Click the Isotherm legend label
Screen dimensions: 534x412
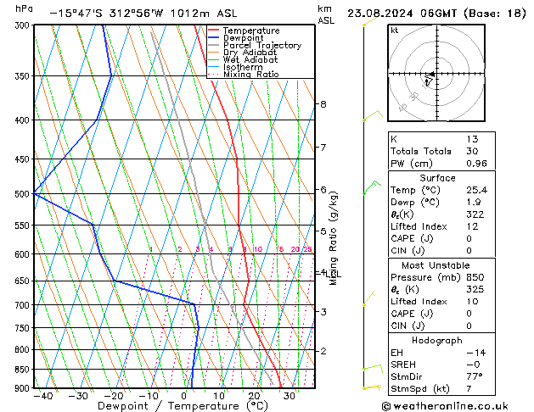point(243,67)
